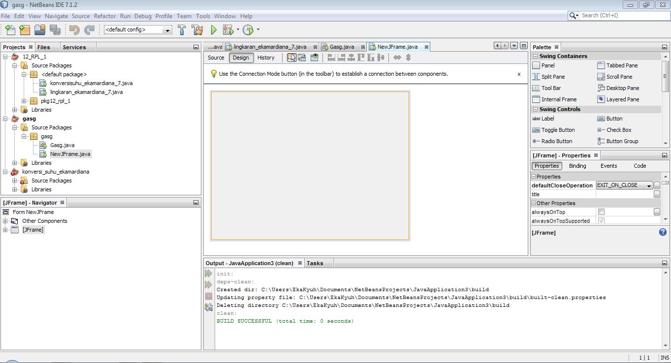Open the defaultCloseOperation EXIT_ON_CLOSE dropdown
This screenshot has width=671, height=363.
[x=624, y=185]
